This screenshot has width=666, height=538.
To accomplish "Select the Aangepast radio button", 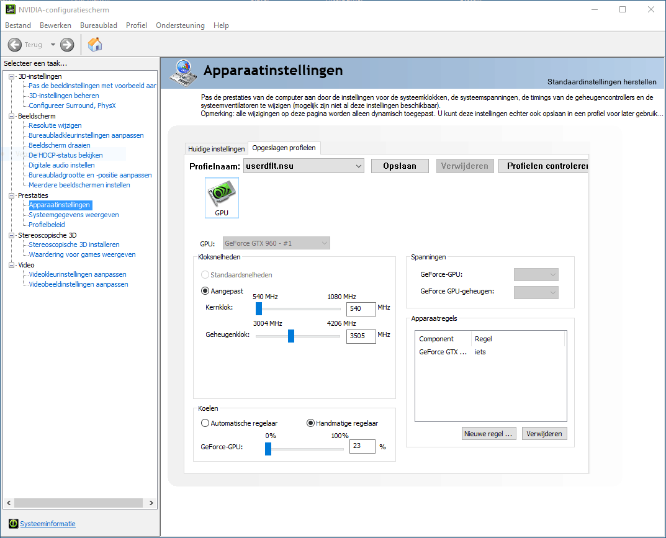I will coord(205,291).
